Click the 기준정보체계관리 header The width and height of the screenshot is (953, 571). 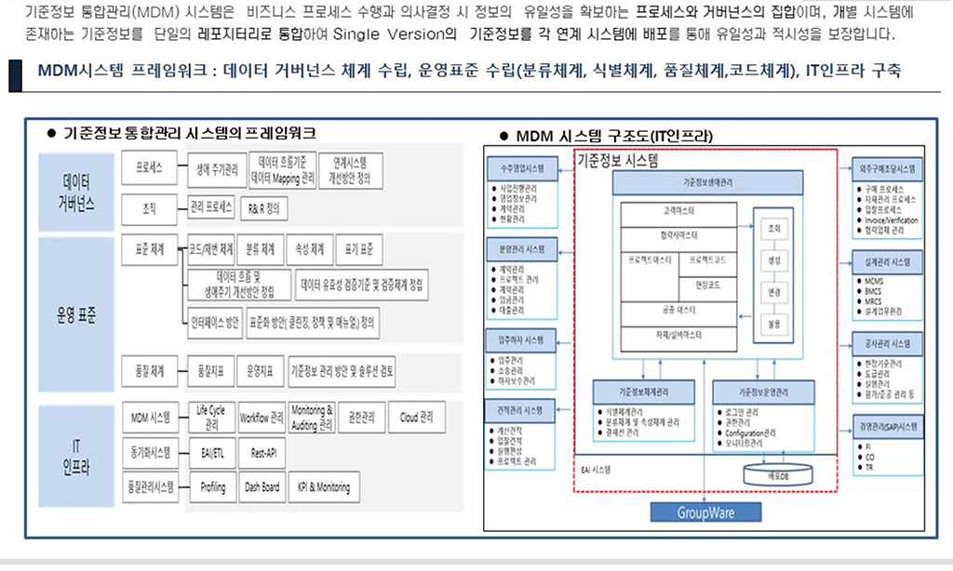(x=644, y=392)
